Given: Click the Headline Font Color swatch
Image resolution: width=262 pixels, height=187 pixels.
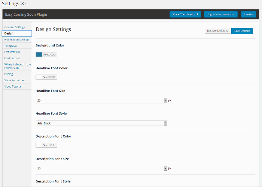Looking at the screenshot, I should (x=39, y=77).
